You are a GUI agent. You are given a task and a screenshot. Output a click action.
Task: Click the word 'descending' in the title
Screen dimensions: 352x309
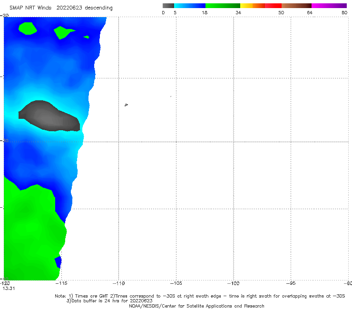(x=98, y=8)
